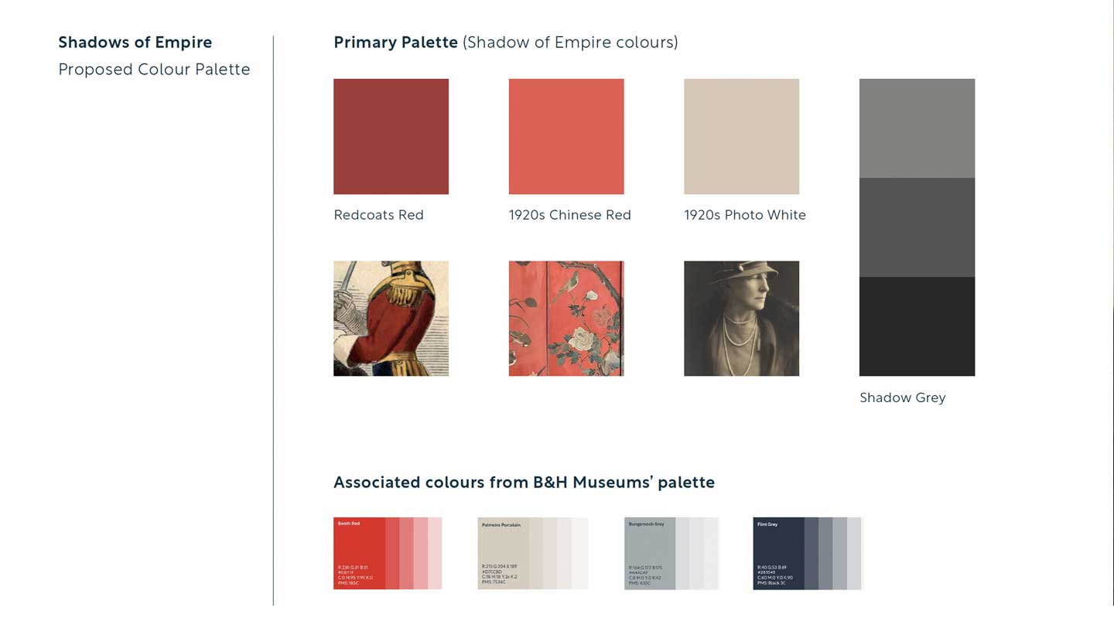Click the lightest Shadow Grey block

click(x=917, y=128)
